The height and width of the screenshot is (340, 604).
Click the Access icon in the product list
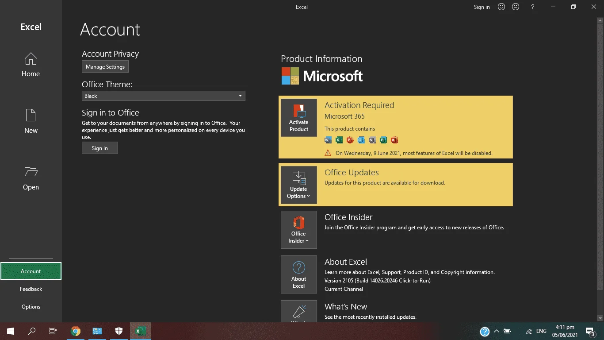tap(394, 140)
